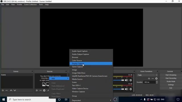Image resolution: width=182 pixels, height=102 pixels.
Task: Choose Browser source
Action: [91, 57]
